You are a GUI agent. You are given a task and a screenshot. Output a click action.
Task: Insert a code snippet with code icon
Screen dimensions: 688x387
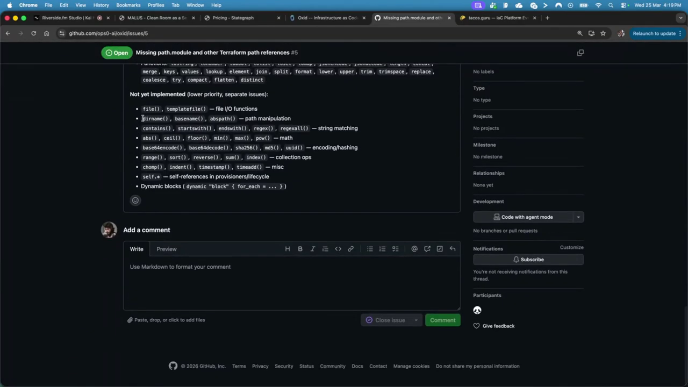[x=338, y=249]
